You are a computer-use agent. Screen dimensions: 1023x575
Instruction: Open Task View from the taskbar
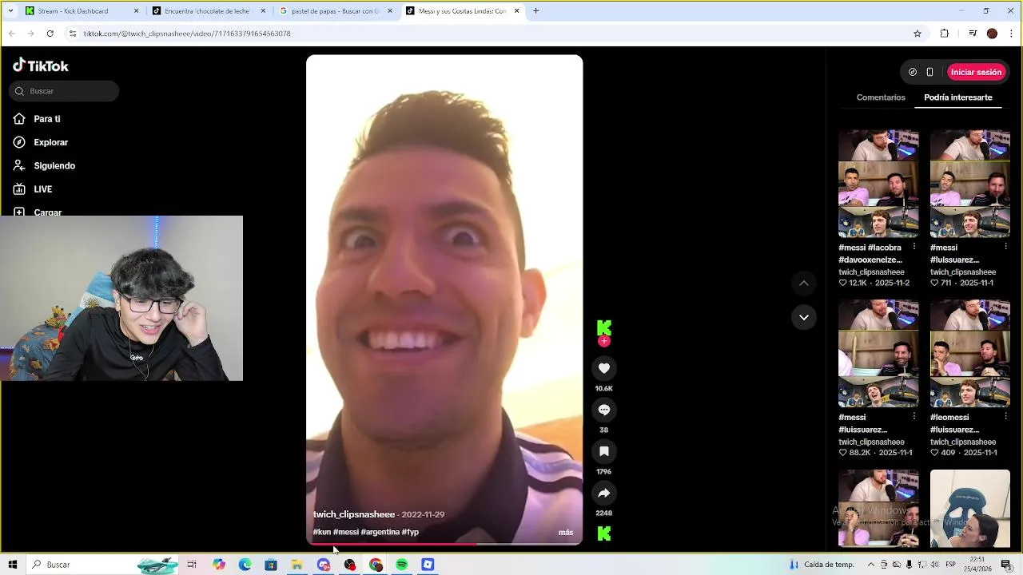(192, 565)
